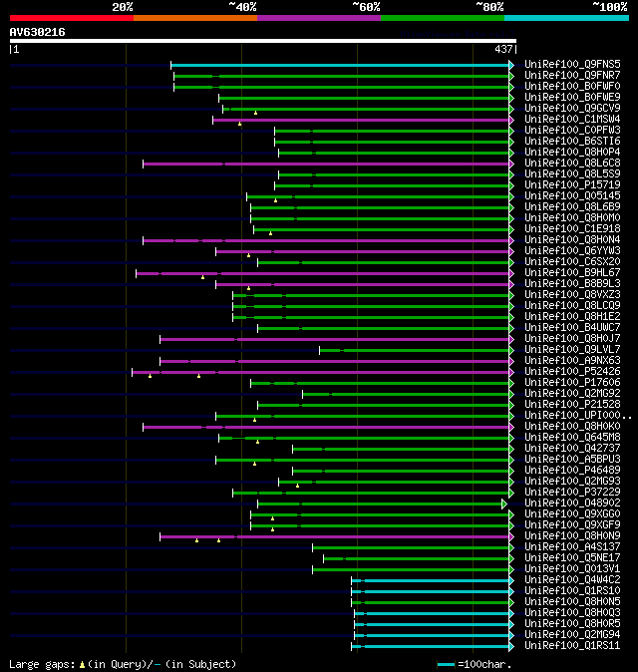Viewport: 638px width, 672px height.
Task: Click UniRef100_Q9LVL7 label
Action: point(572,350)
